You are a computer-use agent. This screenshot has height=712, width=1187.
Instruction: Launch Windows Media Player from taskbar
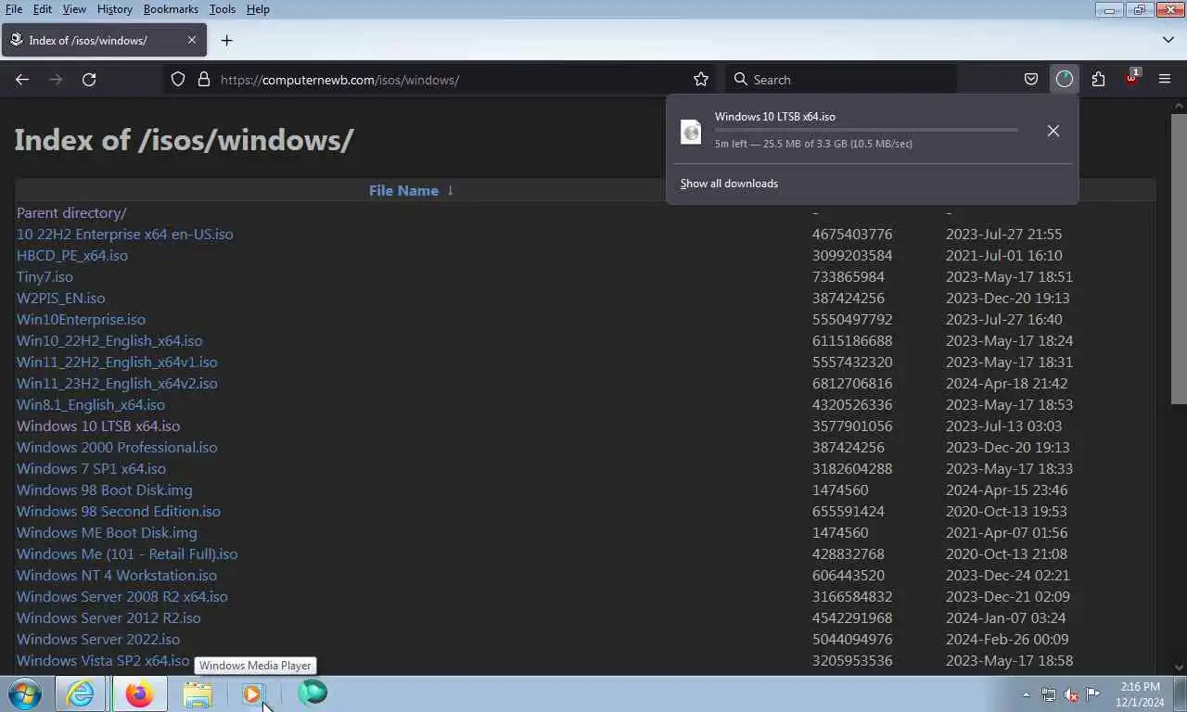[253, 693]
